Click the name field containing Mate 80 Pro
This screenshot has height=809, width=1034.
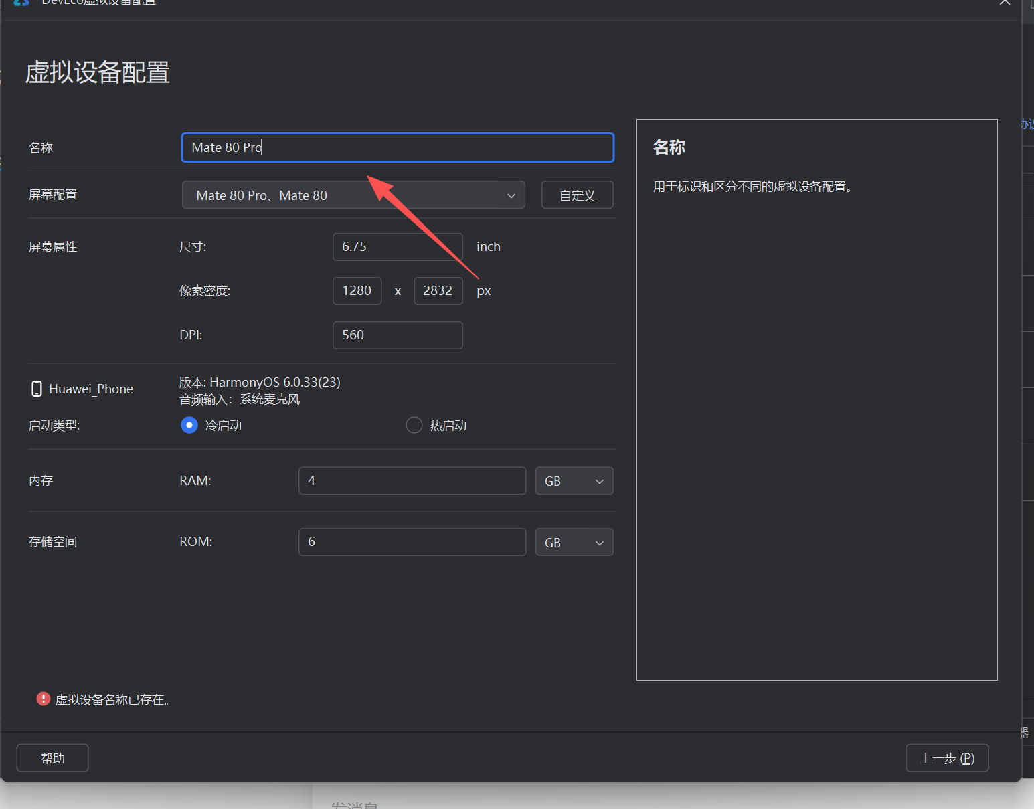(x=398, y=147)
